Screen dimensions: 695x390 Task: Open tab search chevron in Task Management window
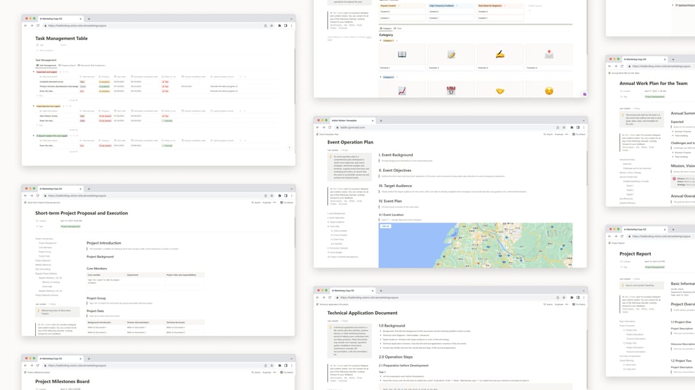[291, 19]
